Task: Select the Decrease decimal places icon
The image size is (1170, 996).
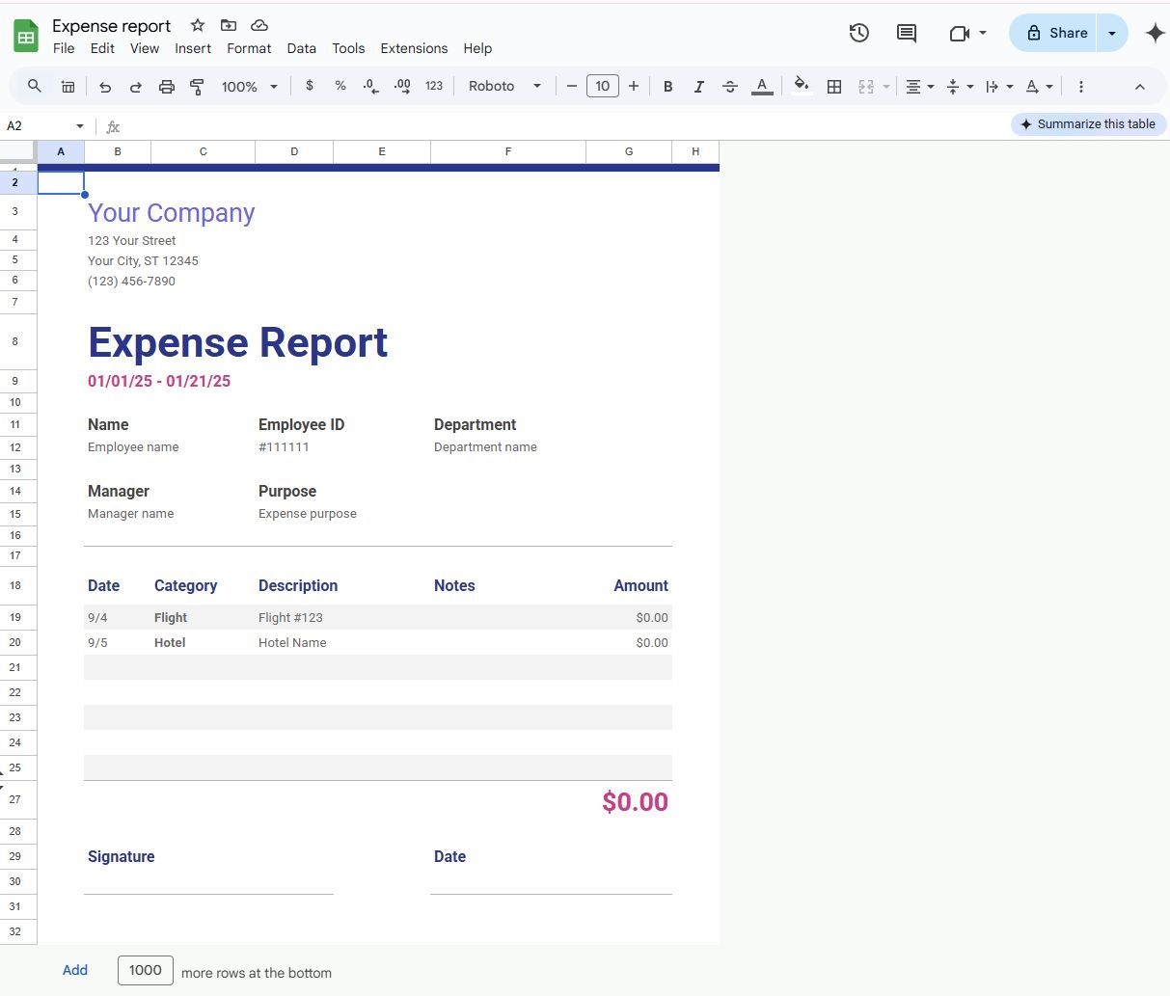Action: tap(370, 86)
